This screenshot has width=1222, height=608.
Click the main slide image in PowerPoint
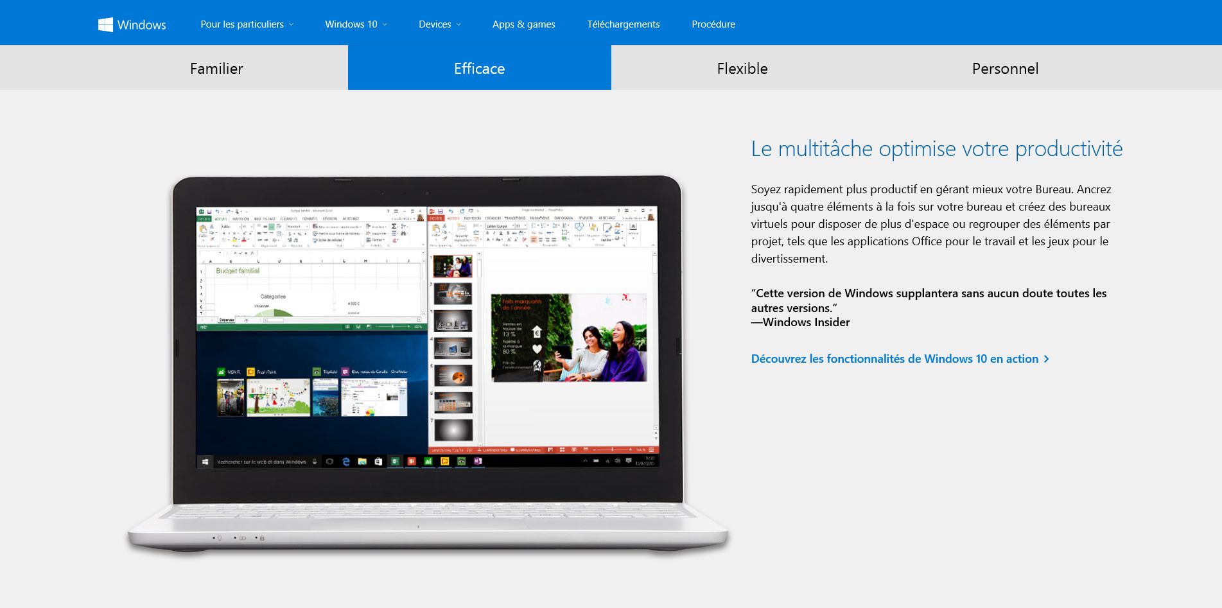[x=569, y=338]
